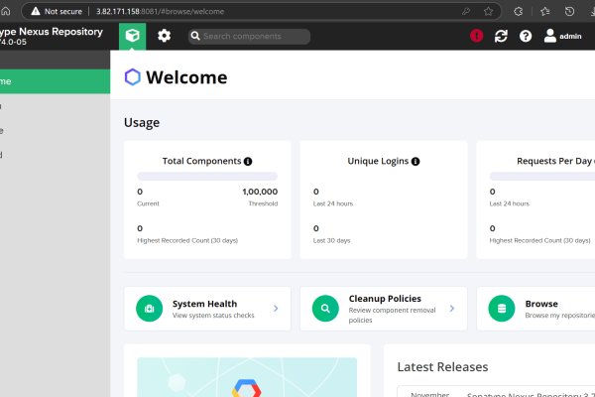Open the browser favorites list icon
The width and height of the screenshot is (595, 397).
545,11
